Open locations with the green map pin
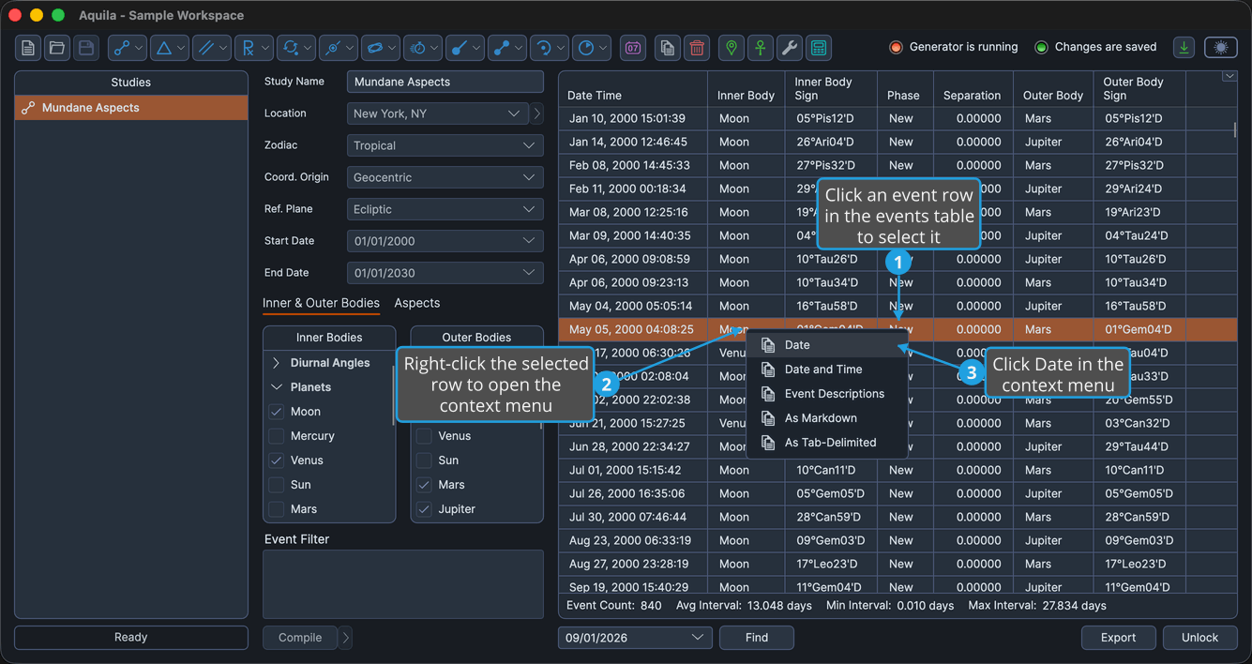Viewport: 1252px width, 664px height. [732, 48]
